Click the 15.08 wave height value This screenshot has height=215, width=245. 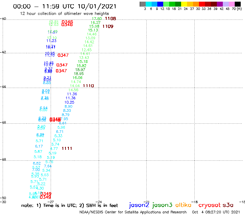click(x=94, y=26)
